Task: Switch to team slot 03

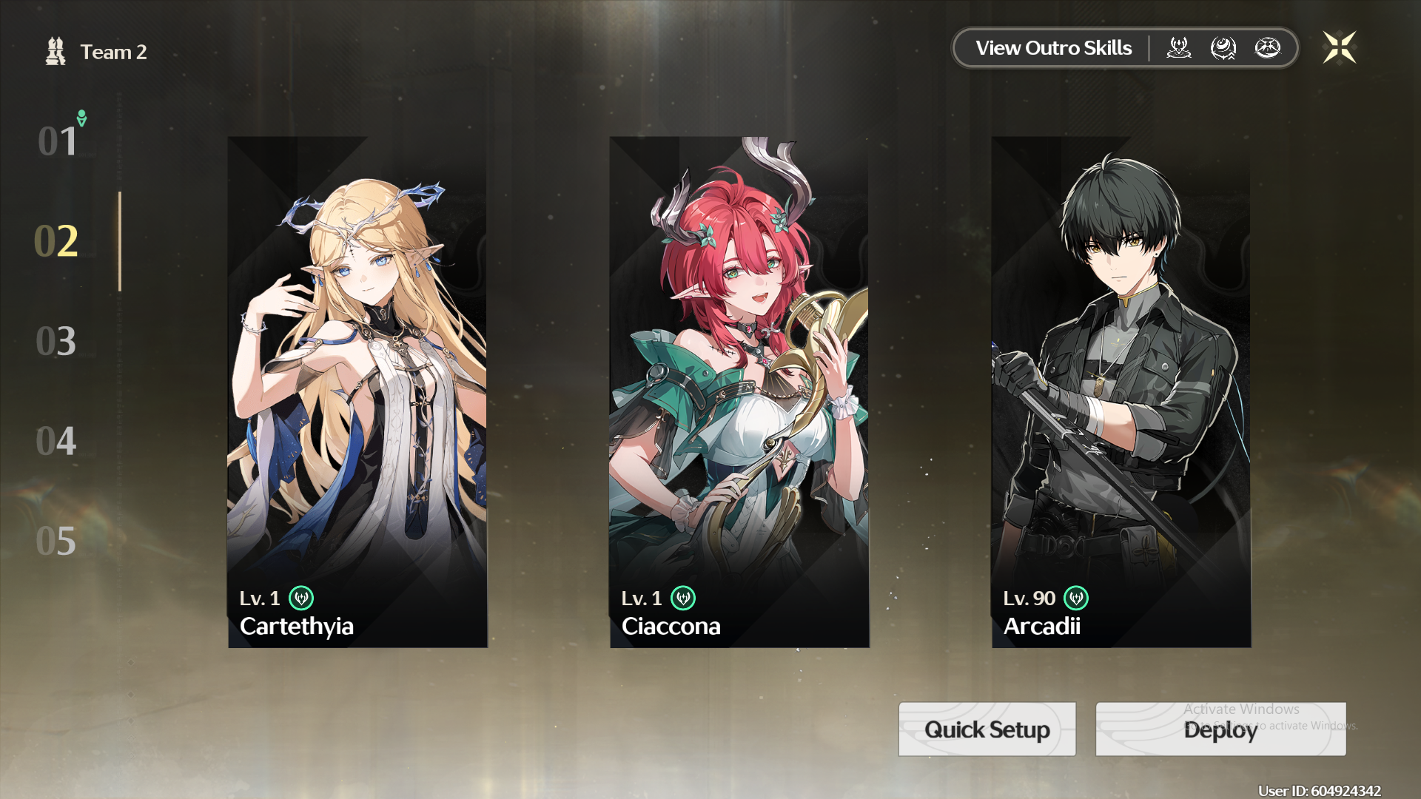Action: 56,341
